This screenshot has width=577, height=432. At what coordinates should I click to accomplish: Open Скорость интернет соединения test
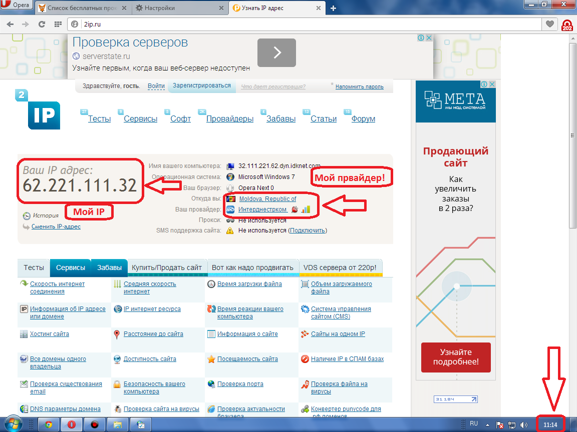(x=58, y=287)
